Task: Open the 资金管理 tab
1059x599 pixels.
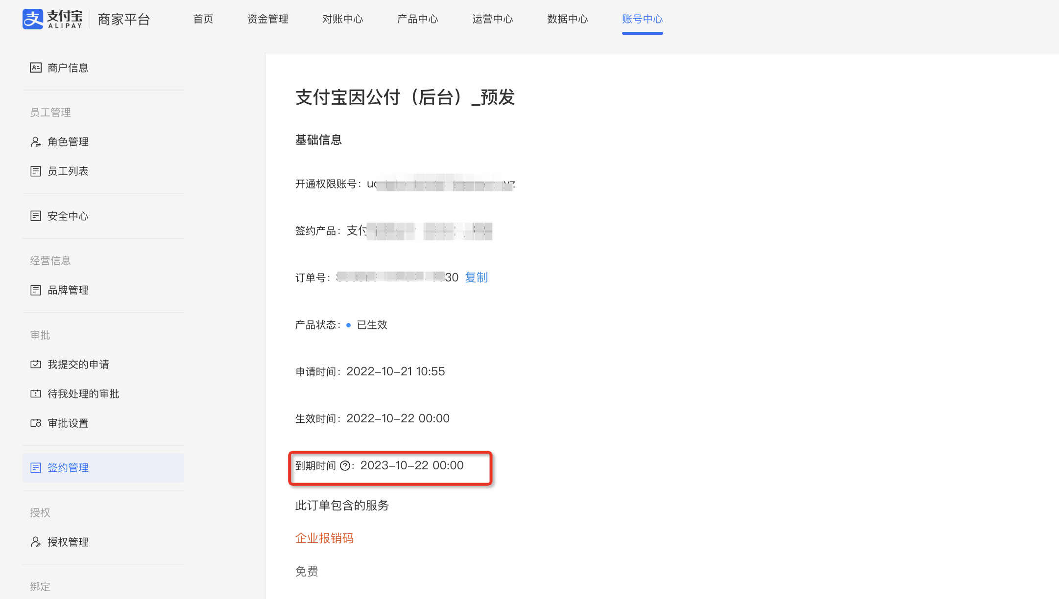Action: (x=268, y=19)
